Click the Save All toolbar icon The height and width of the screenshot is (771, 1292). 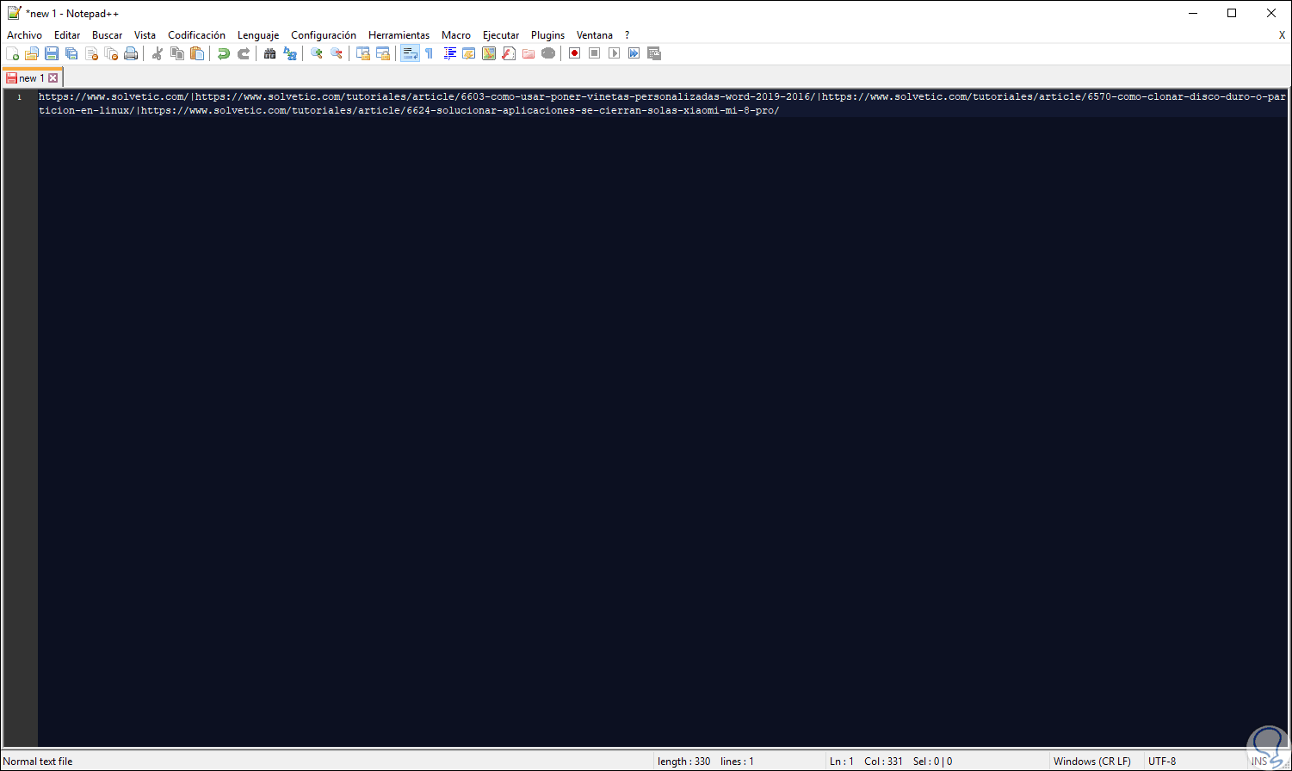[71, 53]
